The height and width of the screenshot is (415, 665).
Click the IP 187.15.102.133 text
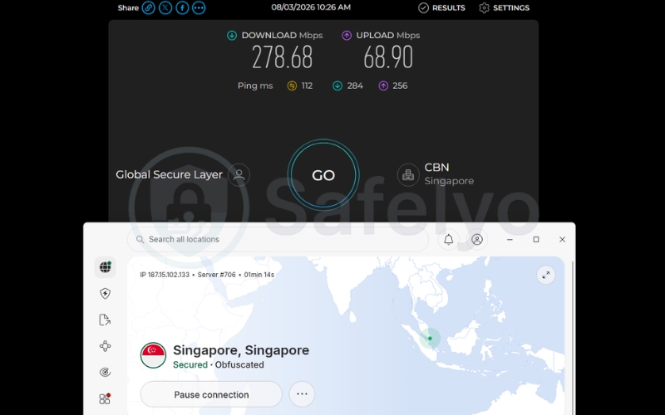point(165,275)
